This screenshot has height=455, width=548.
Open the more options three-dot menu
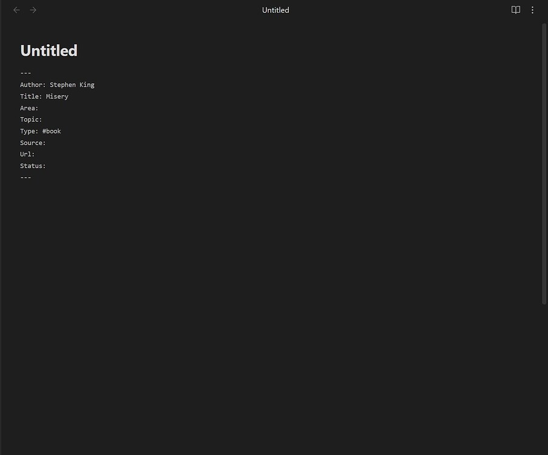point(532,10)
